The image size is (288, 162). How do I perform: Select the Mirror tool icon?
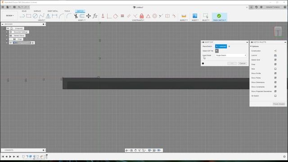[48, 16]
